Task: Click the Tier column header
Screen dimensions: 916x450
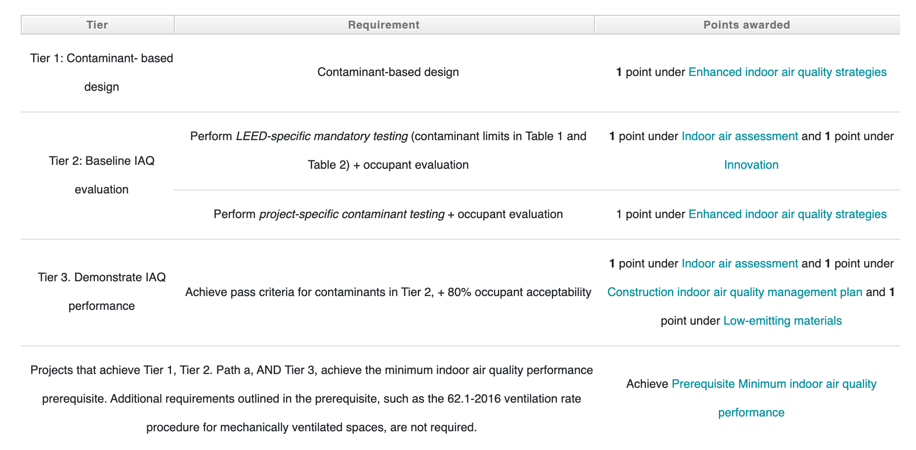Action: click(x=97, y=25)
